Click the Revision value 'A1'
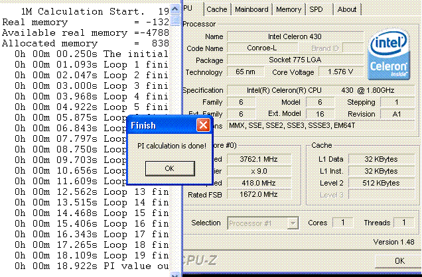Viewport: 422px width, 277px height. click(x=397, y=114)
